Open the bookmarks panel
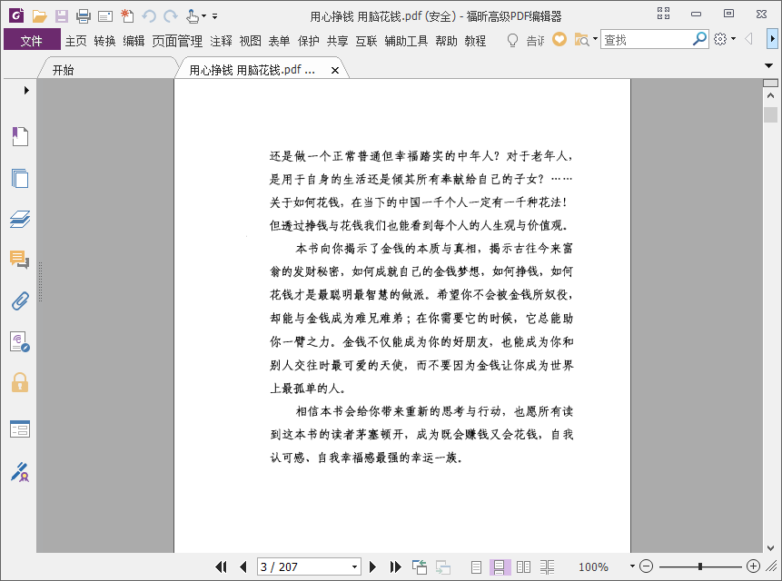Screen dimensions: 782x581 click(20, 136)
